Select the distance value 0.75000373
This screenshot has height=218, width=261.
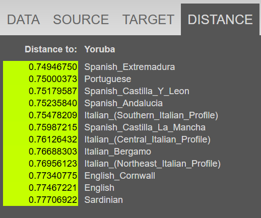[x=53, y=79]
